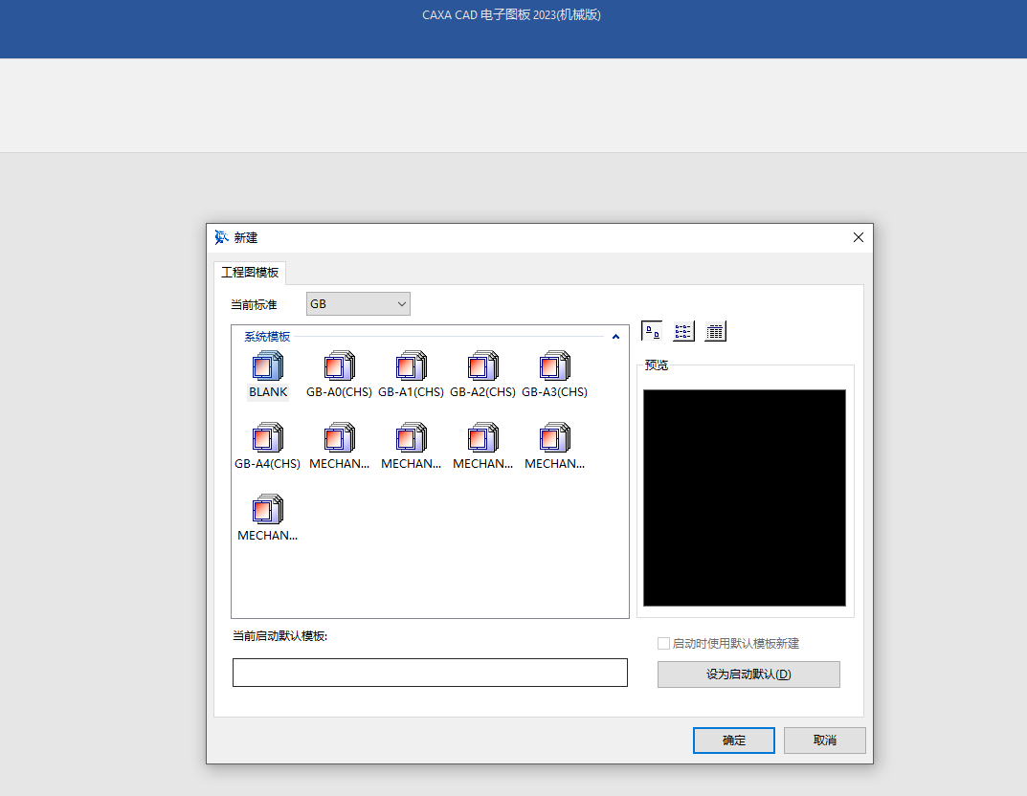Choose the GB-A0(CHS) template

click(339, 375)
